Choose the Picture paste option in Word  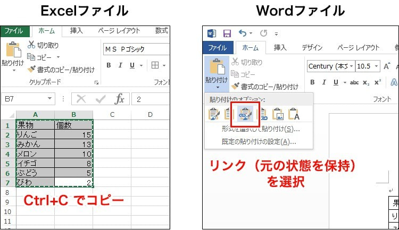278,114
